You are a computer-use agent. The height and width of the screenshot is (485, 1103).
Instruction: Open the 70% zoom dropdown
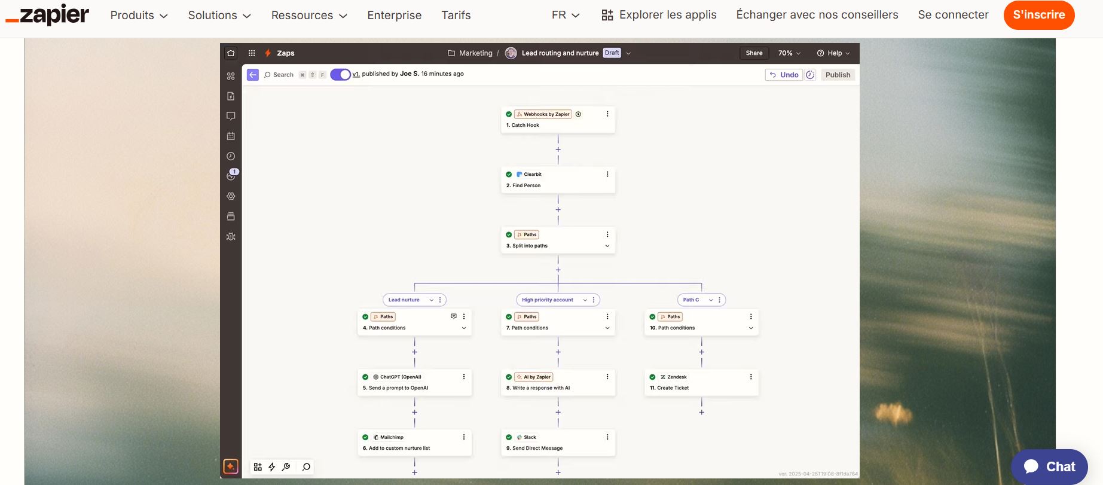[789, 53]
